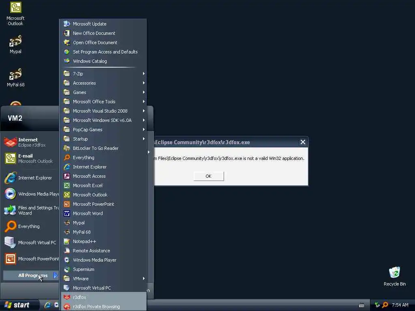Open Microsoft Update from programs list
The width and height of the screenshot is (415, 311).
[x=103, y=24]
